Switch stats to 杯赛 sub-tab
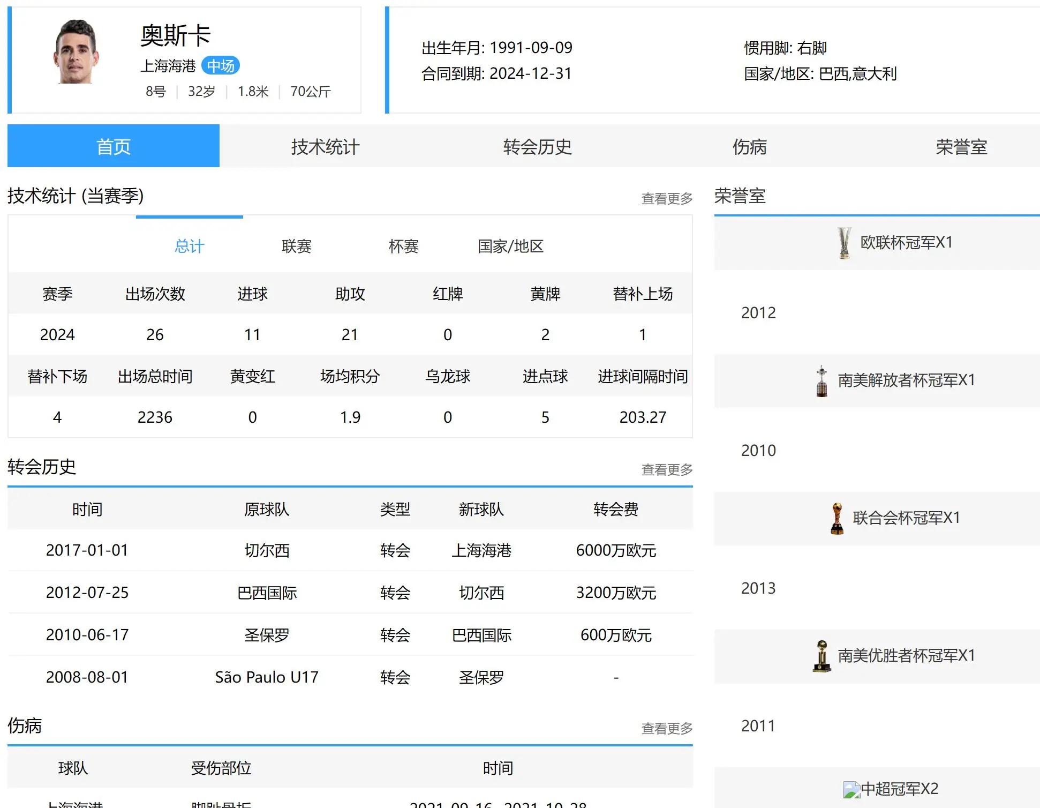The height and width of the screenshot is (808, 1040). click(x=403, y=246)
